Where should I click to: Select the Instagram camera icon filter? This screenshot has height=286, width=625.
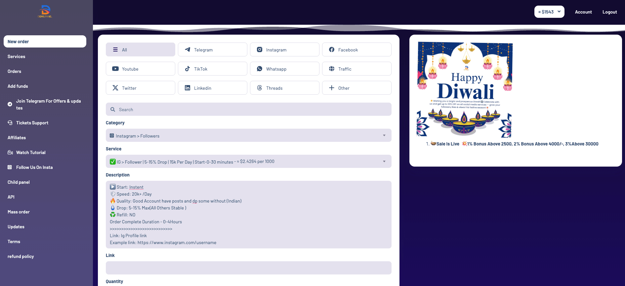tap(260, 50)
